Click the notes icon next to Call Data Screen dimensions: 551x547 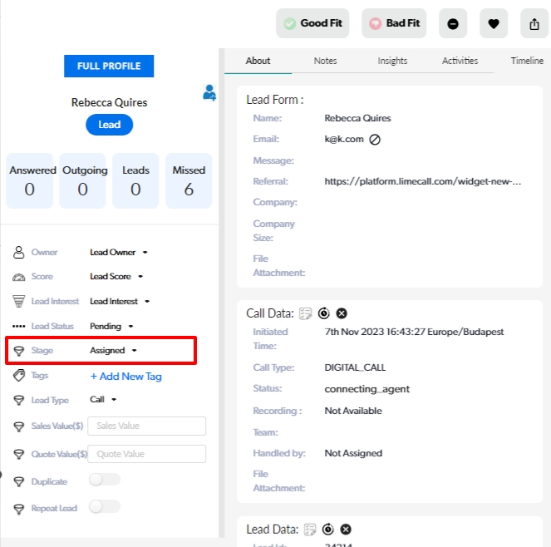point(306,313)
